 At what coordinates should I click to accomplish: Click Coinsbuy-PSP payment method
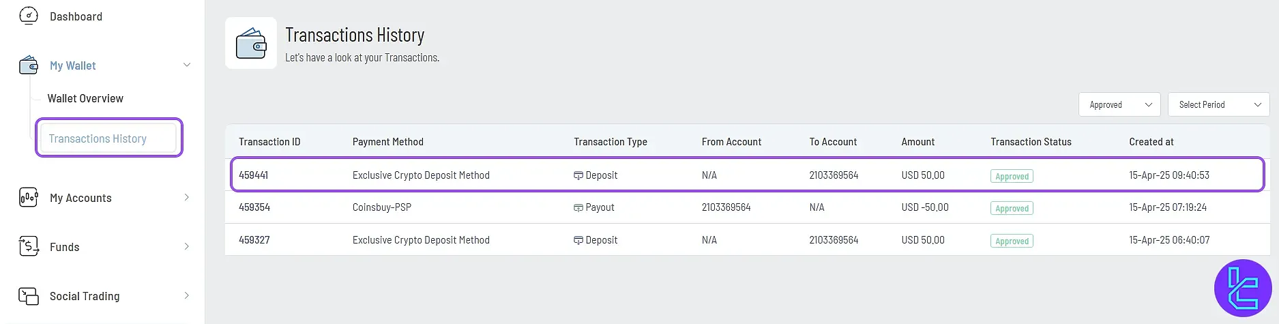[382, 207]
